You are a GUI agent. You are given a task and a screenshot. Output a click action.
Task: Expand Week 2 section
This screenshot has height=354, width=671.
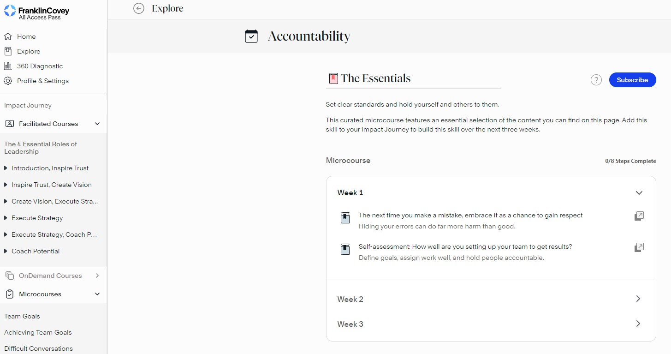coord(491,299)
